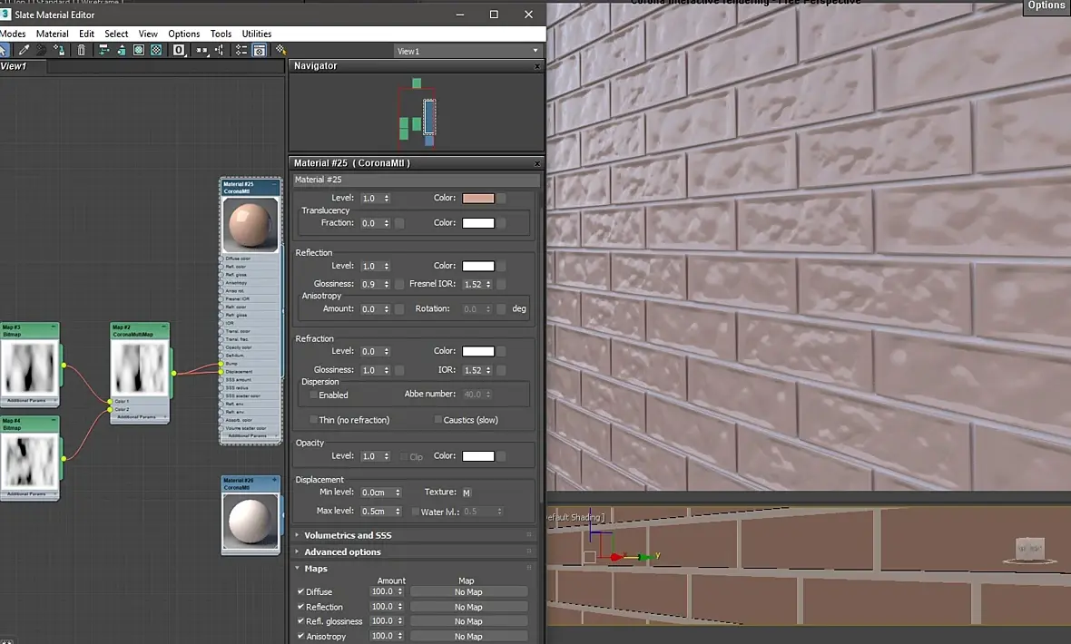Click the Displacement Texture M button
Viewport: 1071px width, 644px height.
pyautogui.click(x=467, y=493)
